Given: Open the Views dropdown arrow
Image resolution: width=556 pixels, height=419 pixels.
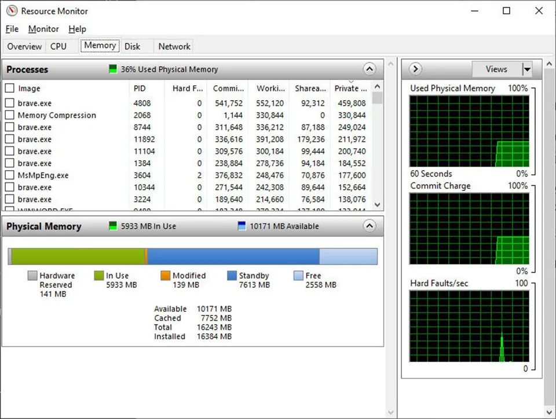Looking at the screenshot, I should (527, 69).
